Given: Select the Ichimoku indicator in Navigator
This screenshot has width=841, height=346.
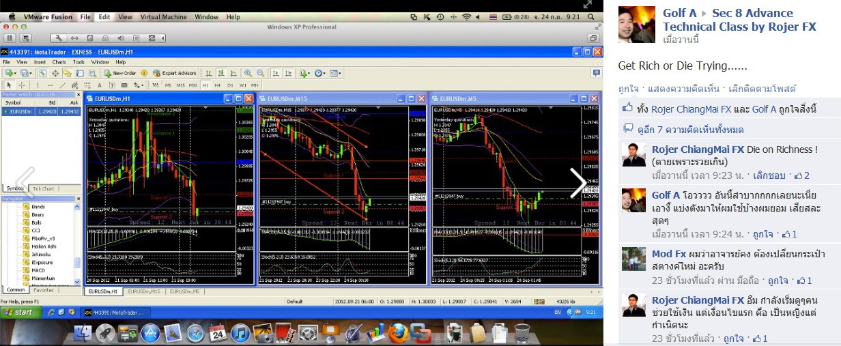Looking at the screenshot, I should point(40,253).
